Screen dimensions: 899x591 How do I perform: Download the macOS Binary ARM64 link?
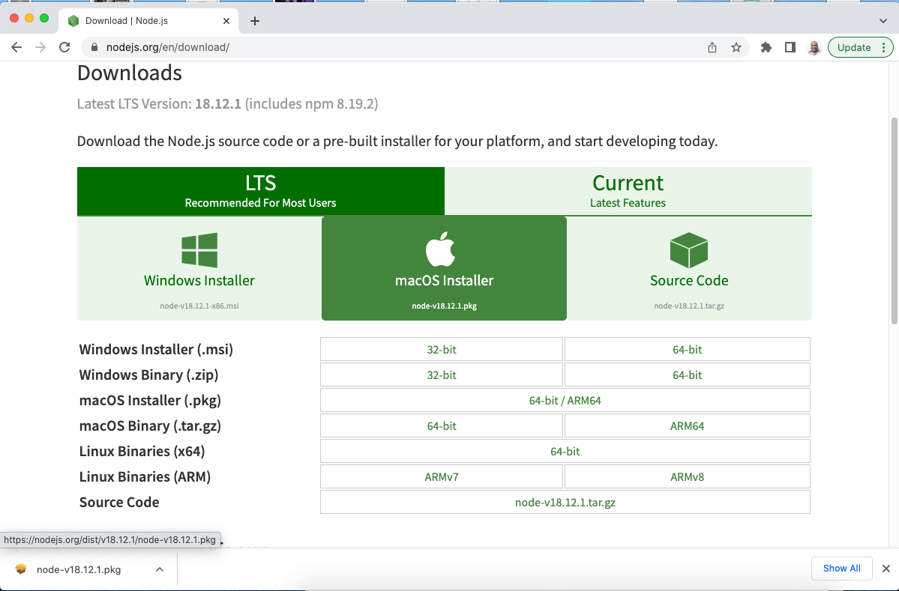coord(687,426)
